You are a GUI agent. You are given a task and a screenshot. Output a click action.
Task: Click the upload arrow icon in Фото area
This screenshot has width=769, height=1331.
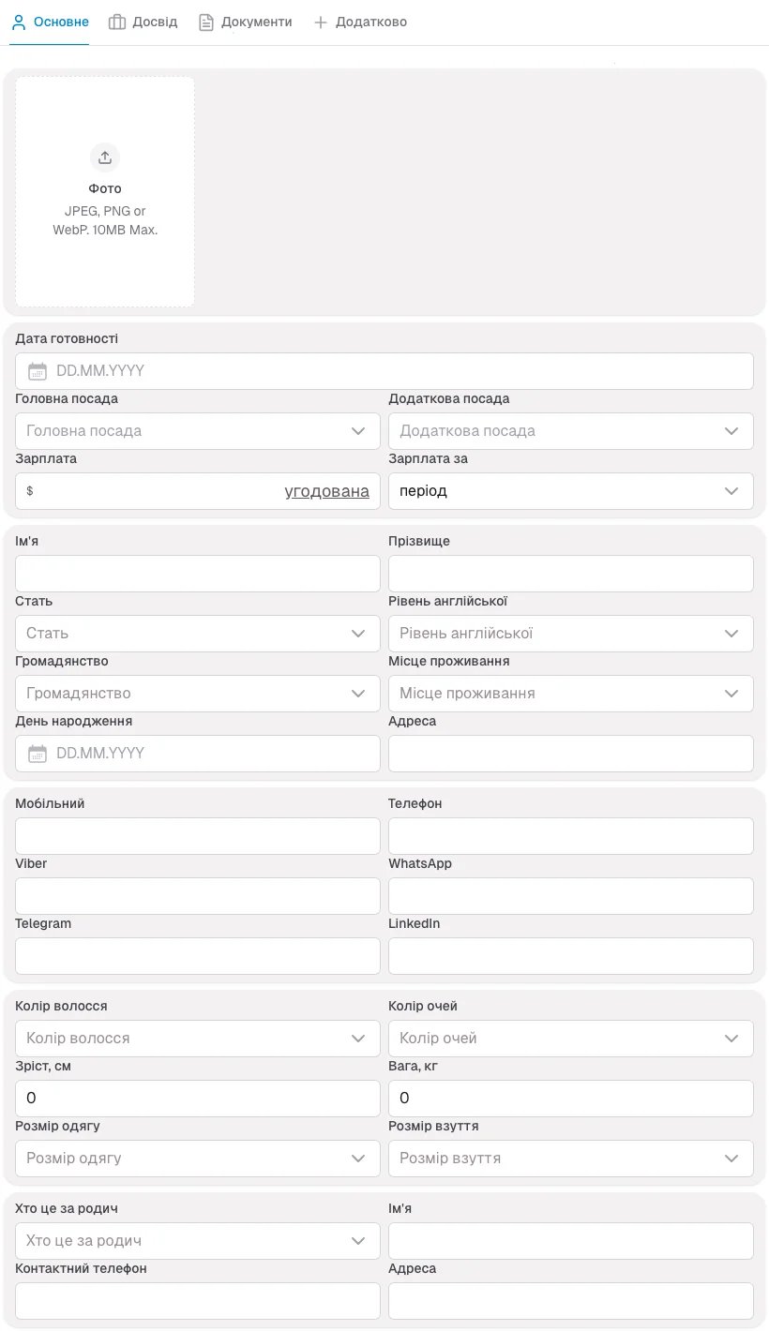104,157
